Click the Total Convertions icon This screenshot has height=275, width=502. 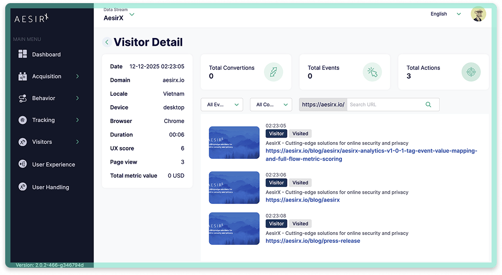coord(273,72)
